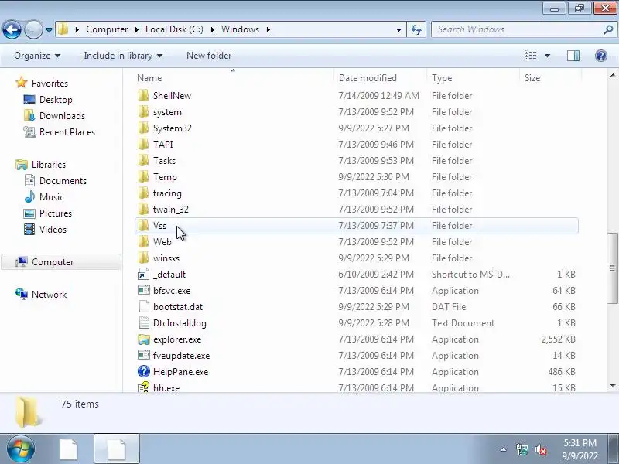Select the twain_32 folder icon
Viewport: 619px width, 464px height.
coord(143,209)
